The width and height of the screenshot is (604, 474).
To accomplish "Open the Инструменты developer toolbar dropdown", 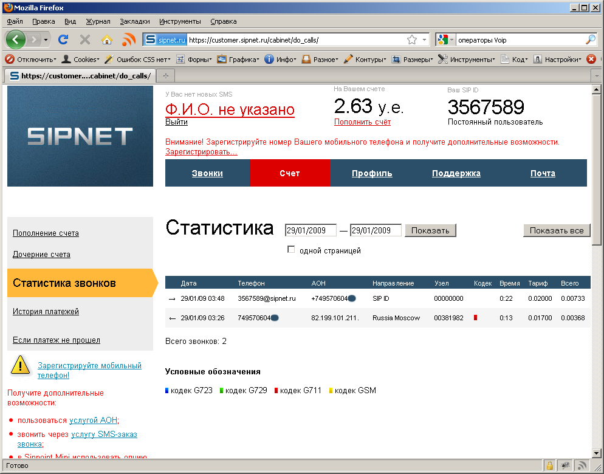I will [467, 60].
